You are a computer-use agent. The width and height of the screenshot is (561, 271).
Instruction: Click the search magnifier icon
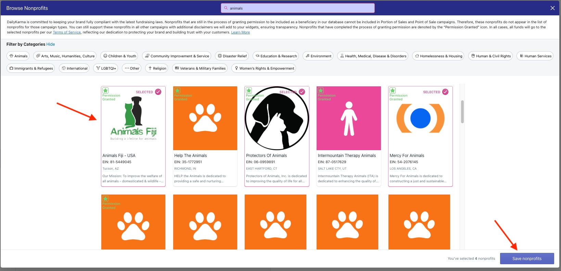(x=226, y=8)
